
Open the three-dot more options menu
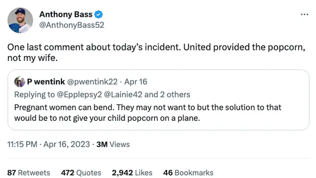[305, 14]
